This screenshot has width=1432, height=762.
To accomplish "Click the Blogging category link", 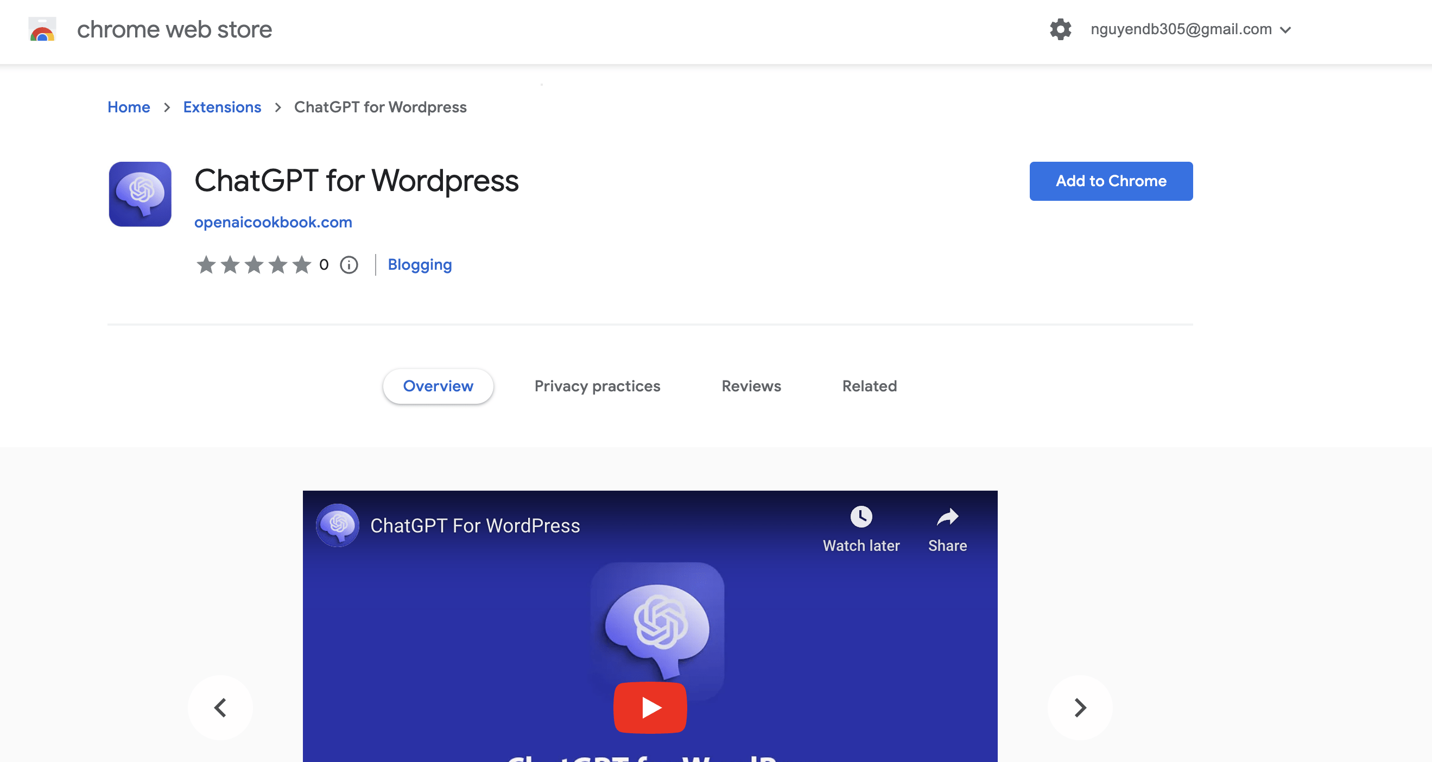I will tap(420, 264).
